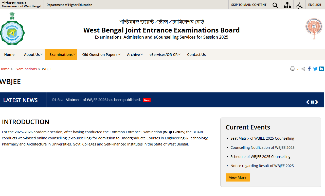Click West Bengal Joint Entrance Examinations Board title
Screen dimensions: 325x196
click(x=161, y=30)
